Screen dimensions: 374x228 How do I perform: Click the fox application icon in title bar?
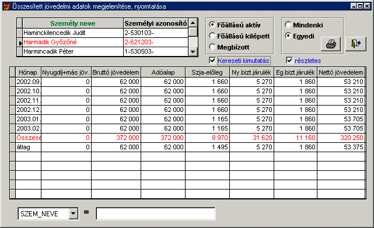pos(6,6)
